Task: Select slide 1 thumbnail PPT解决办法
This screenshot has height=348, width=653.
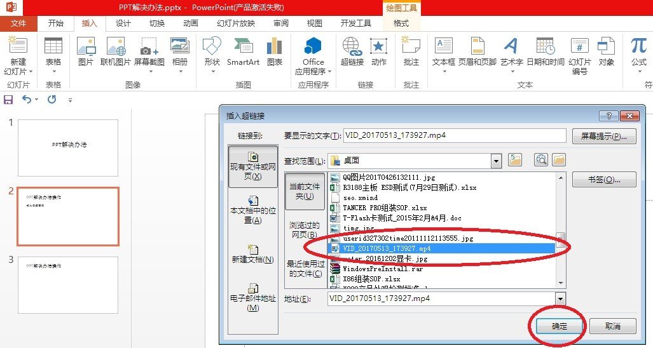Action: [68, 148]
